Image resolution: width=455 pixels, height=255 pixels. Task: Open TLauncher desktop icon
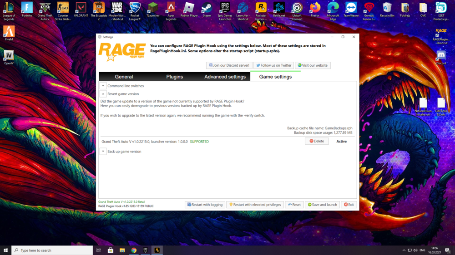click(x=153, y=10)
